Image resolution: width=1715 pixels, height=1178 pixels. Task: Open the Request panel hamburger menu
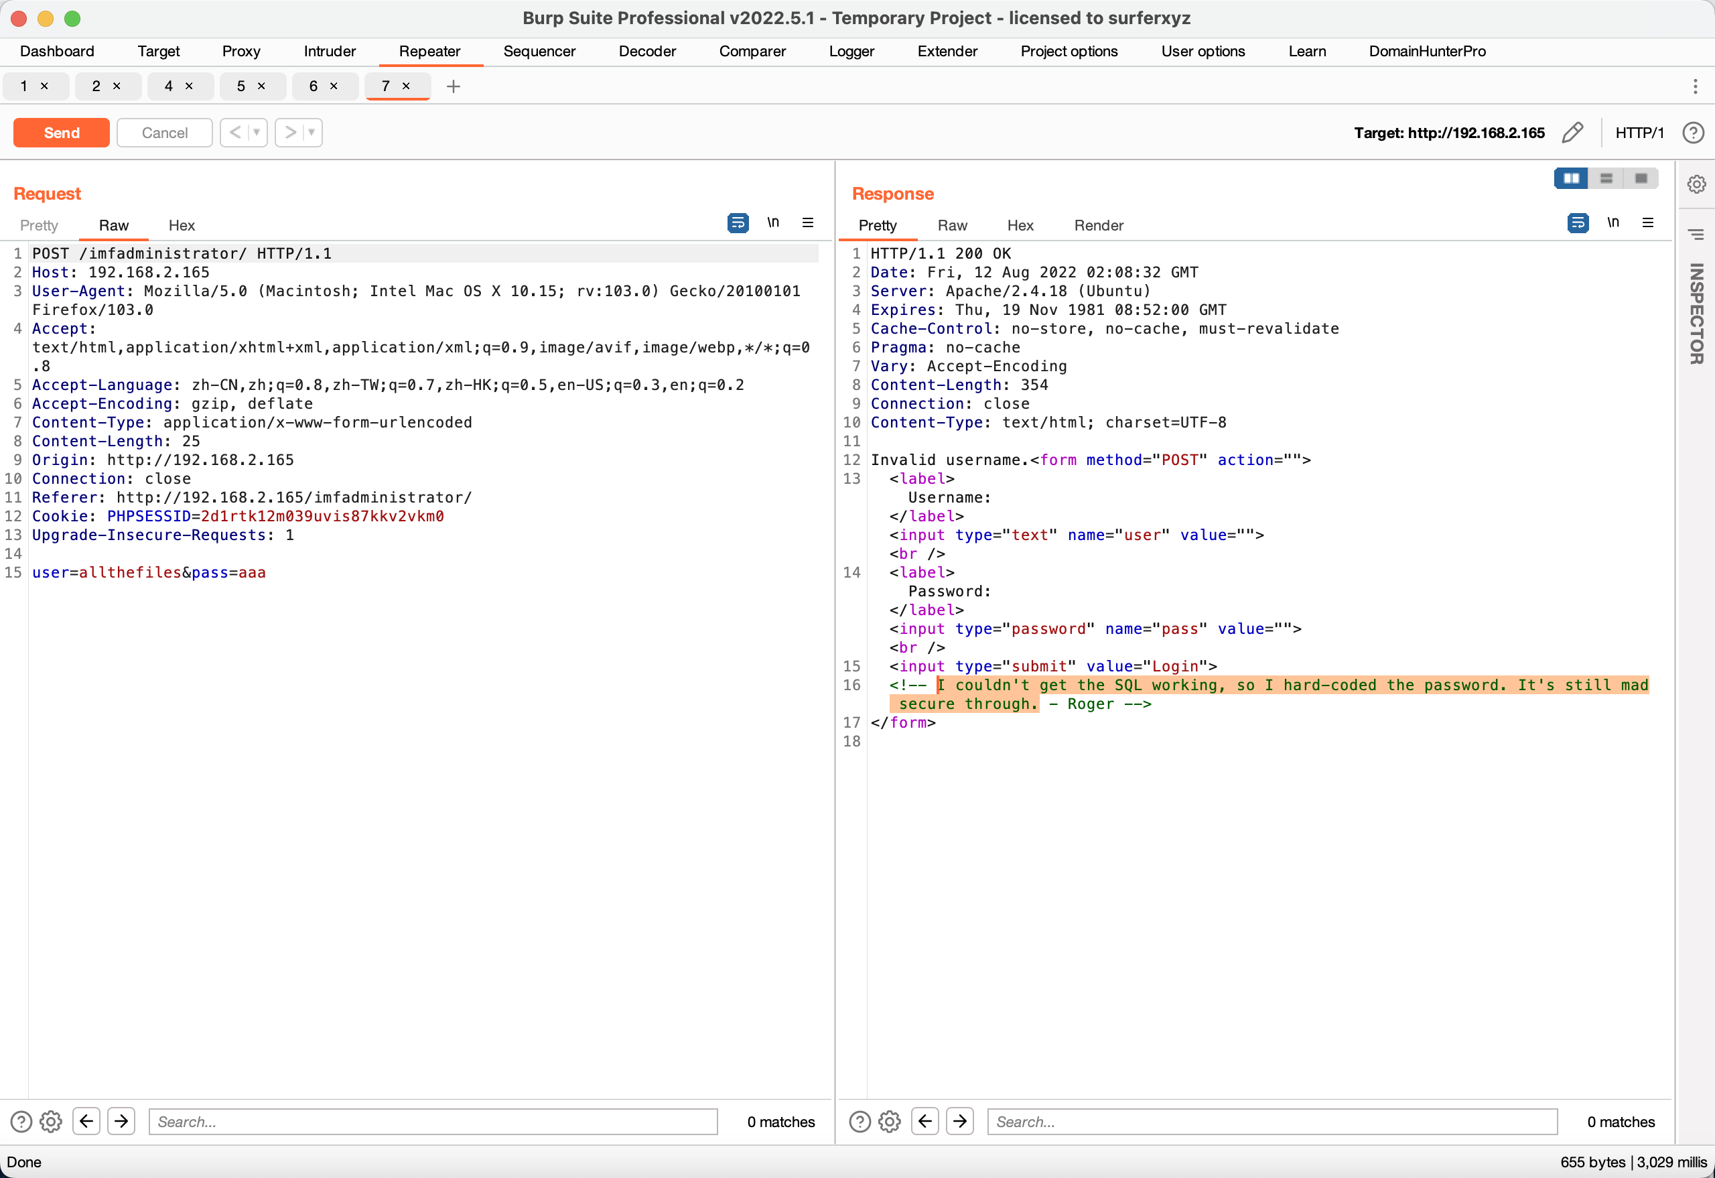click(808, 223)
